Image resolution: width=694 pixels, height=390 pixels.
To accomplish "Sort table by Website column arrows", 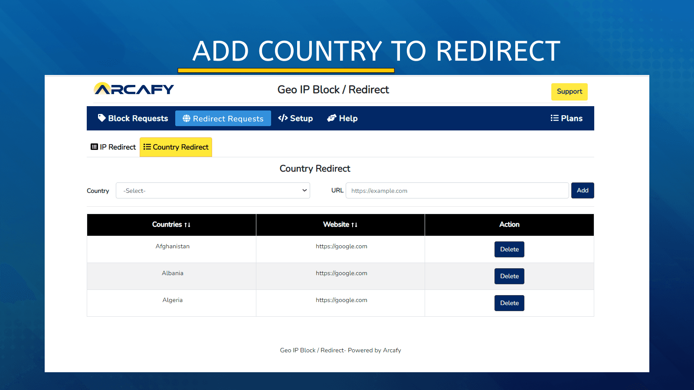I will (x=354, y=225).
